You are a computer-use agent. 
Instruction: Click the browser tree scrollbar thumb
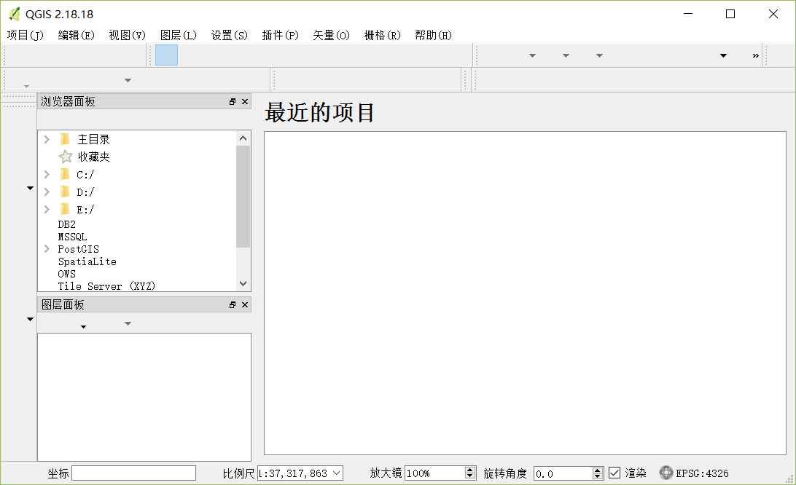[243, 197]
